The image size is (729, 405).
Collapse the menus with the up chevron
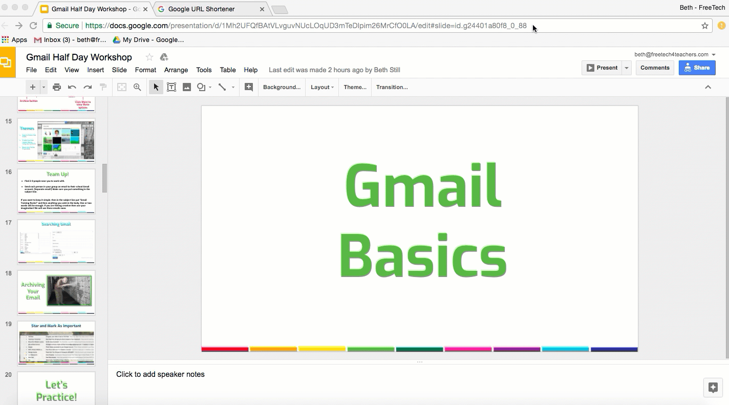point(708,87)
